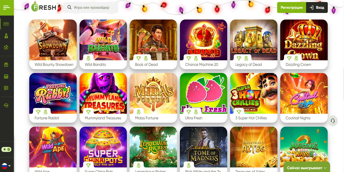The width and height of the screenshot is (344, 172).
Task: Open the news icon in the sidebar
Action: (6, 88)
